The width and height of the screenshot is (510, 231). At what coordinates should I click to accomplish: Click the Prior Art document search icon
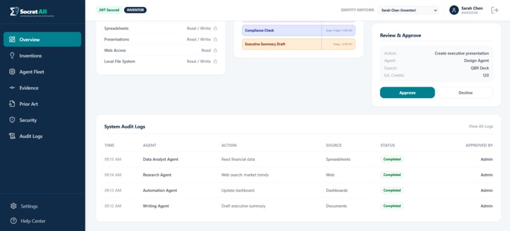pyautogui.click(x=13, y=104)
